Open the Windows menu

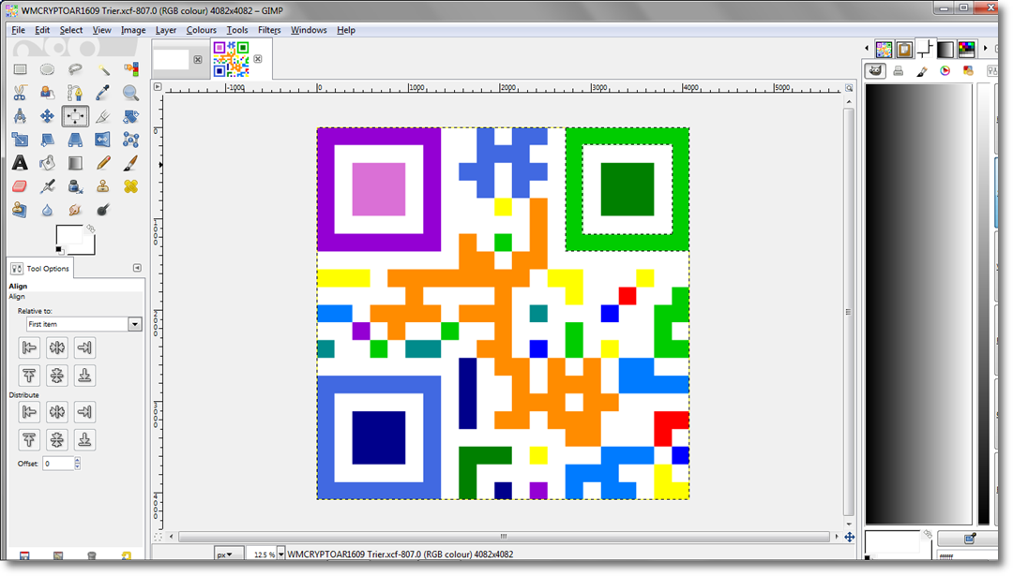coord(309,30)
